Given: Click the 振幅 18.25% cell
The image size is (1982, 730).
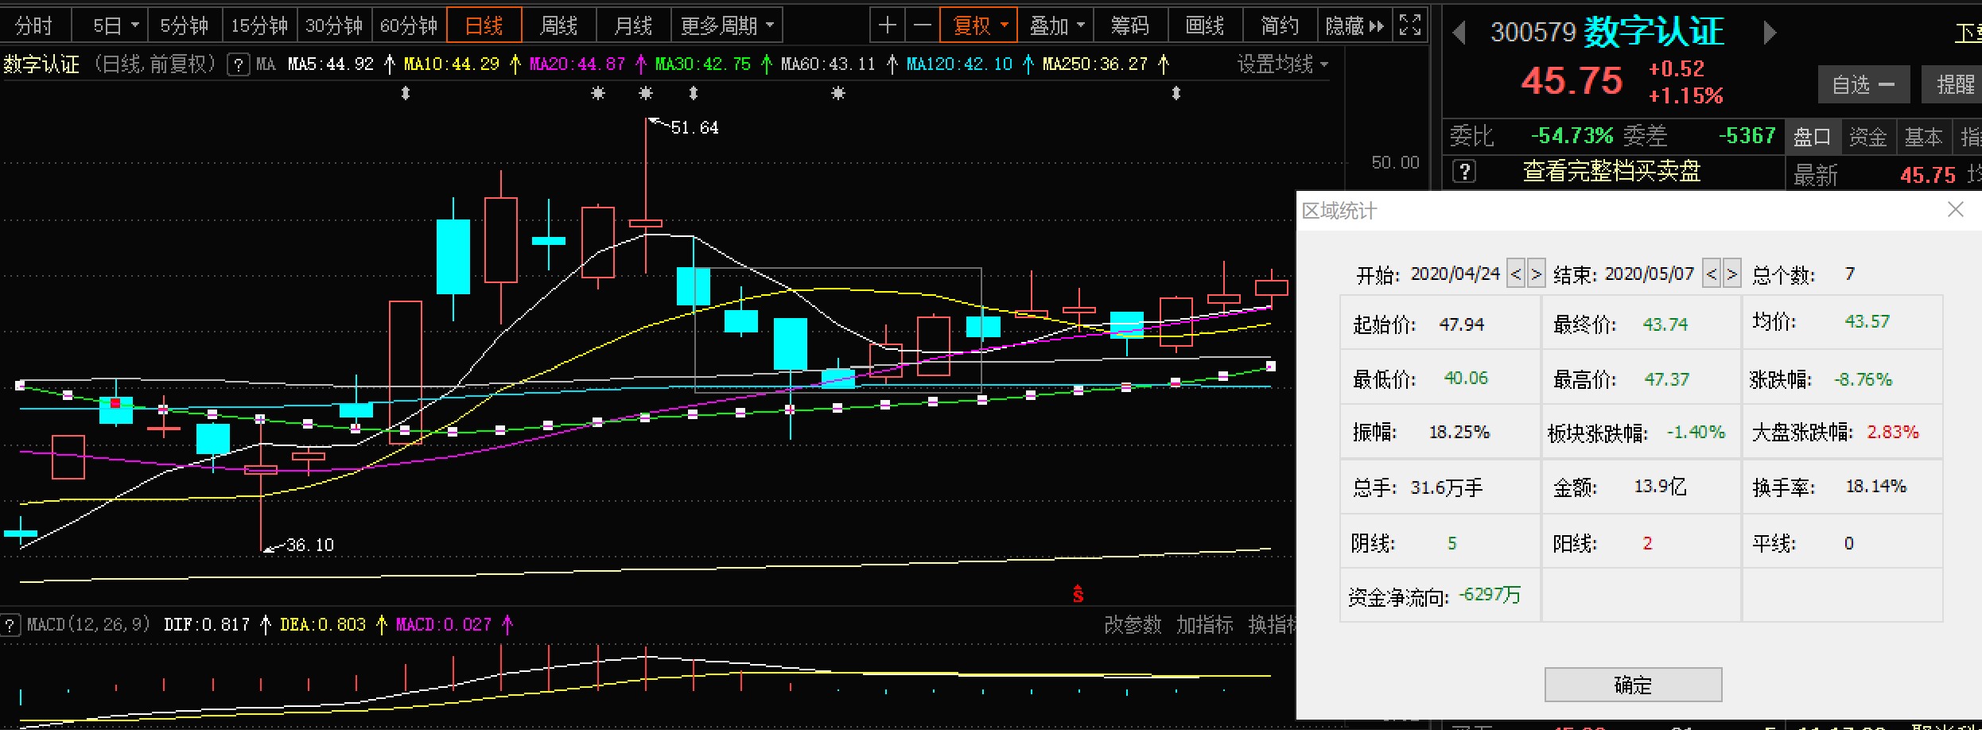Looking at the screenshot, I should click(x=1440, y=432).
